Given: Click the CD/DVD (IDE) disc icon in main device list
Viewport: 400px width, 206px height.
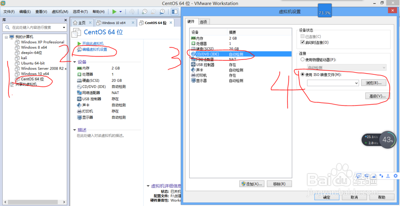Looking at the screenshot, I should (79, 87).
